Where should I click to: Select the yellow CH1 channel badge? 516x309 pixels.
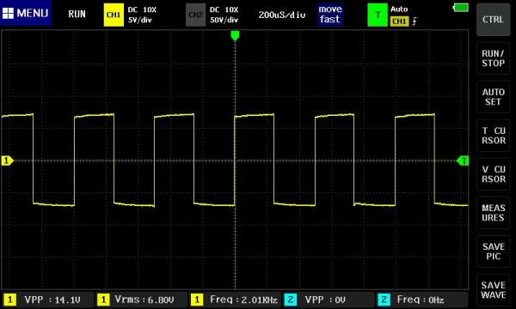coord(114,15)
